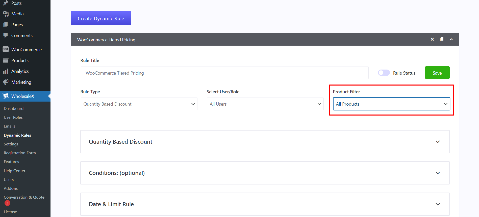
Task: Open the Addons submenu link
Action: tap(11, 188)
